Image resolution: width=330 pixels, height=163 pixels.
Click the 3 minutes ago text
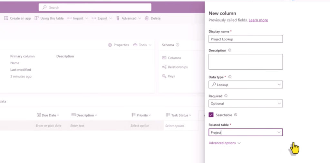(x=21, y=77)
